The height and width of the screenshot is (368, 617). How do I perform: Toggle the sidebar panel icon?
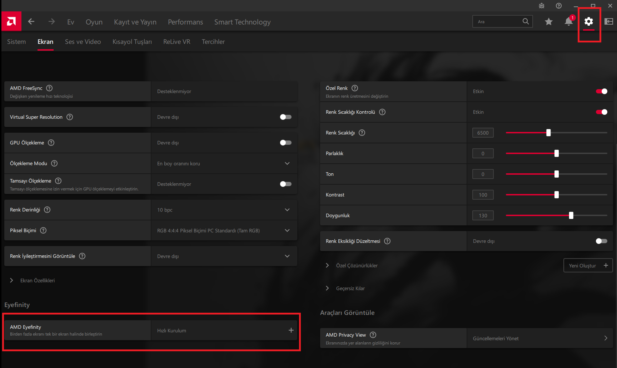(609, 22)
